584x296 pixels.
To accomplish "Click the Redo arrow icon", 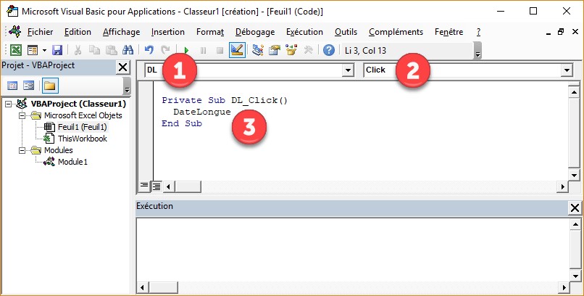I will pyautogui.click(x=165, y=50).
